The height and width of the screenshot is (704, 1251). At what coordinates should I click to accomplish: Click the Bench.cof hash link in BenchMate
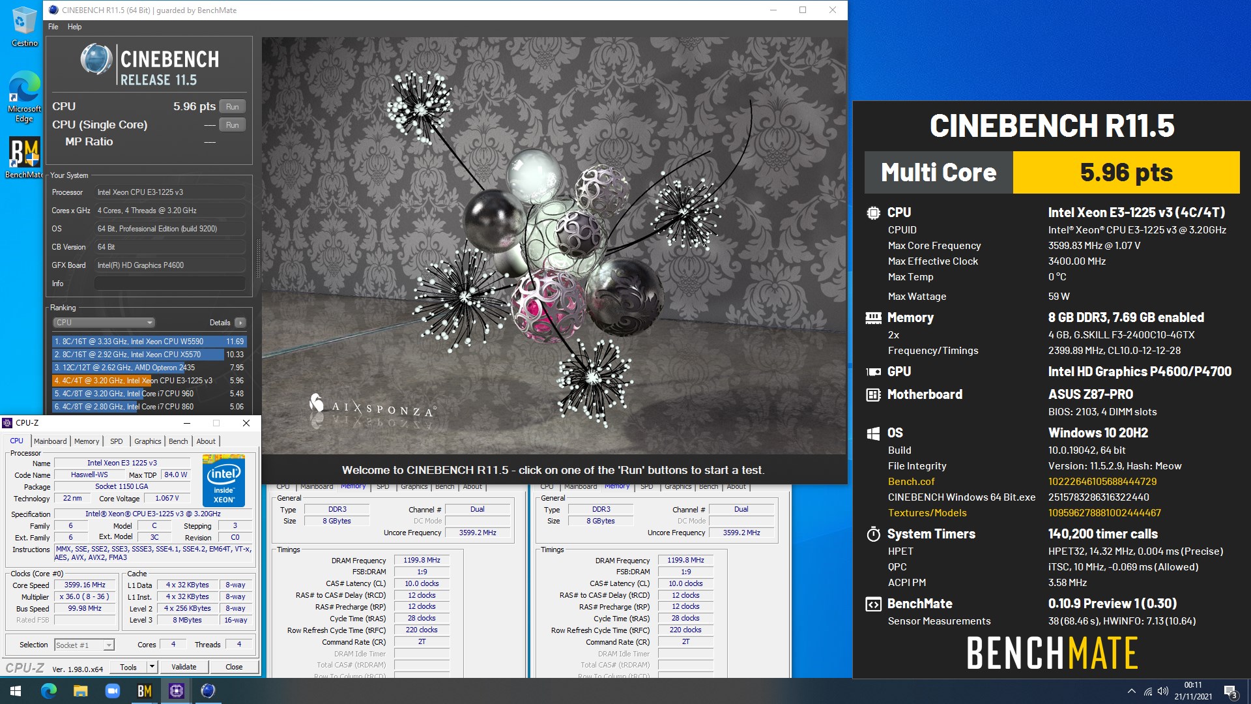[1102, 482]
